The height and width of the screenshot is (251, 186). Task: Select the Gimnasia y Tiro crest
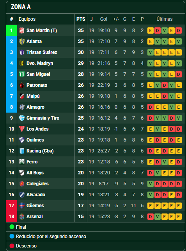[x=22, y=118]
